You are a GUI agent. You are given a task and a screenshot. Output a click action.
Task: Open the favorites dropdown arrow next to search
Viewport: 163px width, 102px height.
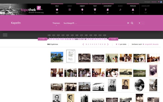[139, 23]
